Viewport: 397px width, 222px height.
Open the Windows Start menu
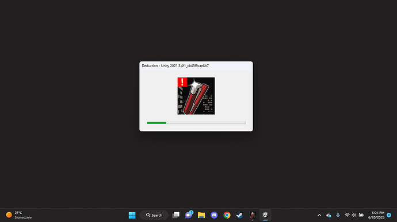(132, 215)
